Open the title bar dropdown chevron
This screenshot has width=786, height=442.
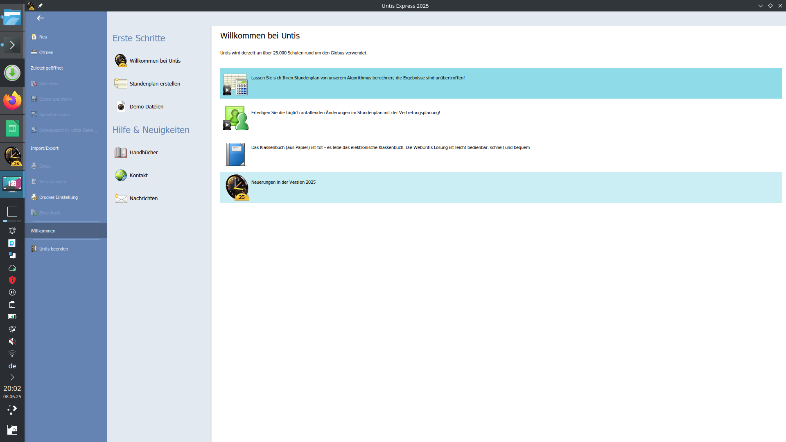click(x=761, y=6)
